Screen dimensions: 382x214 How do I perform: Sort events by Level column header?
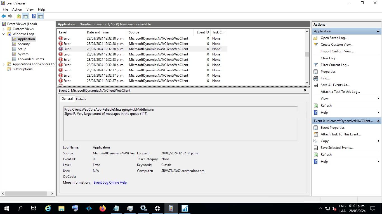71,32
